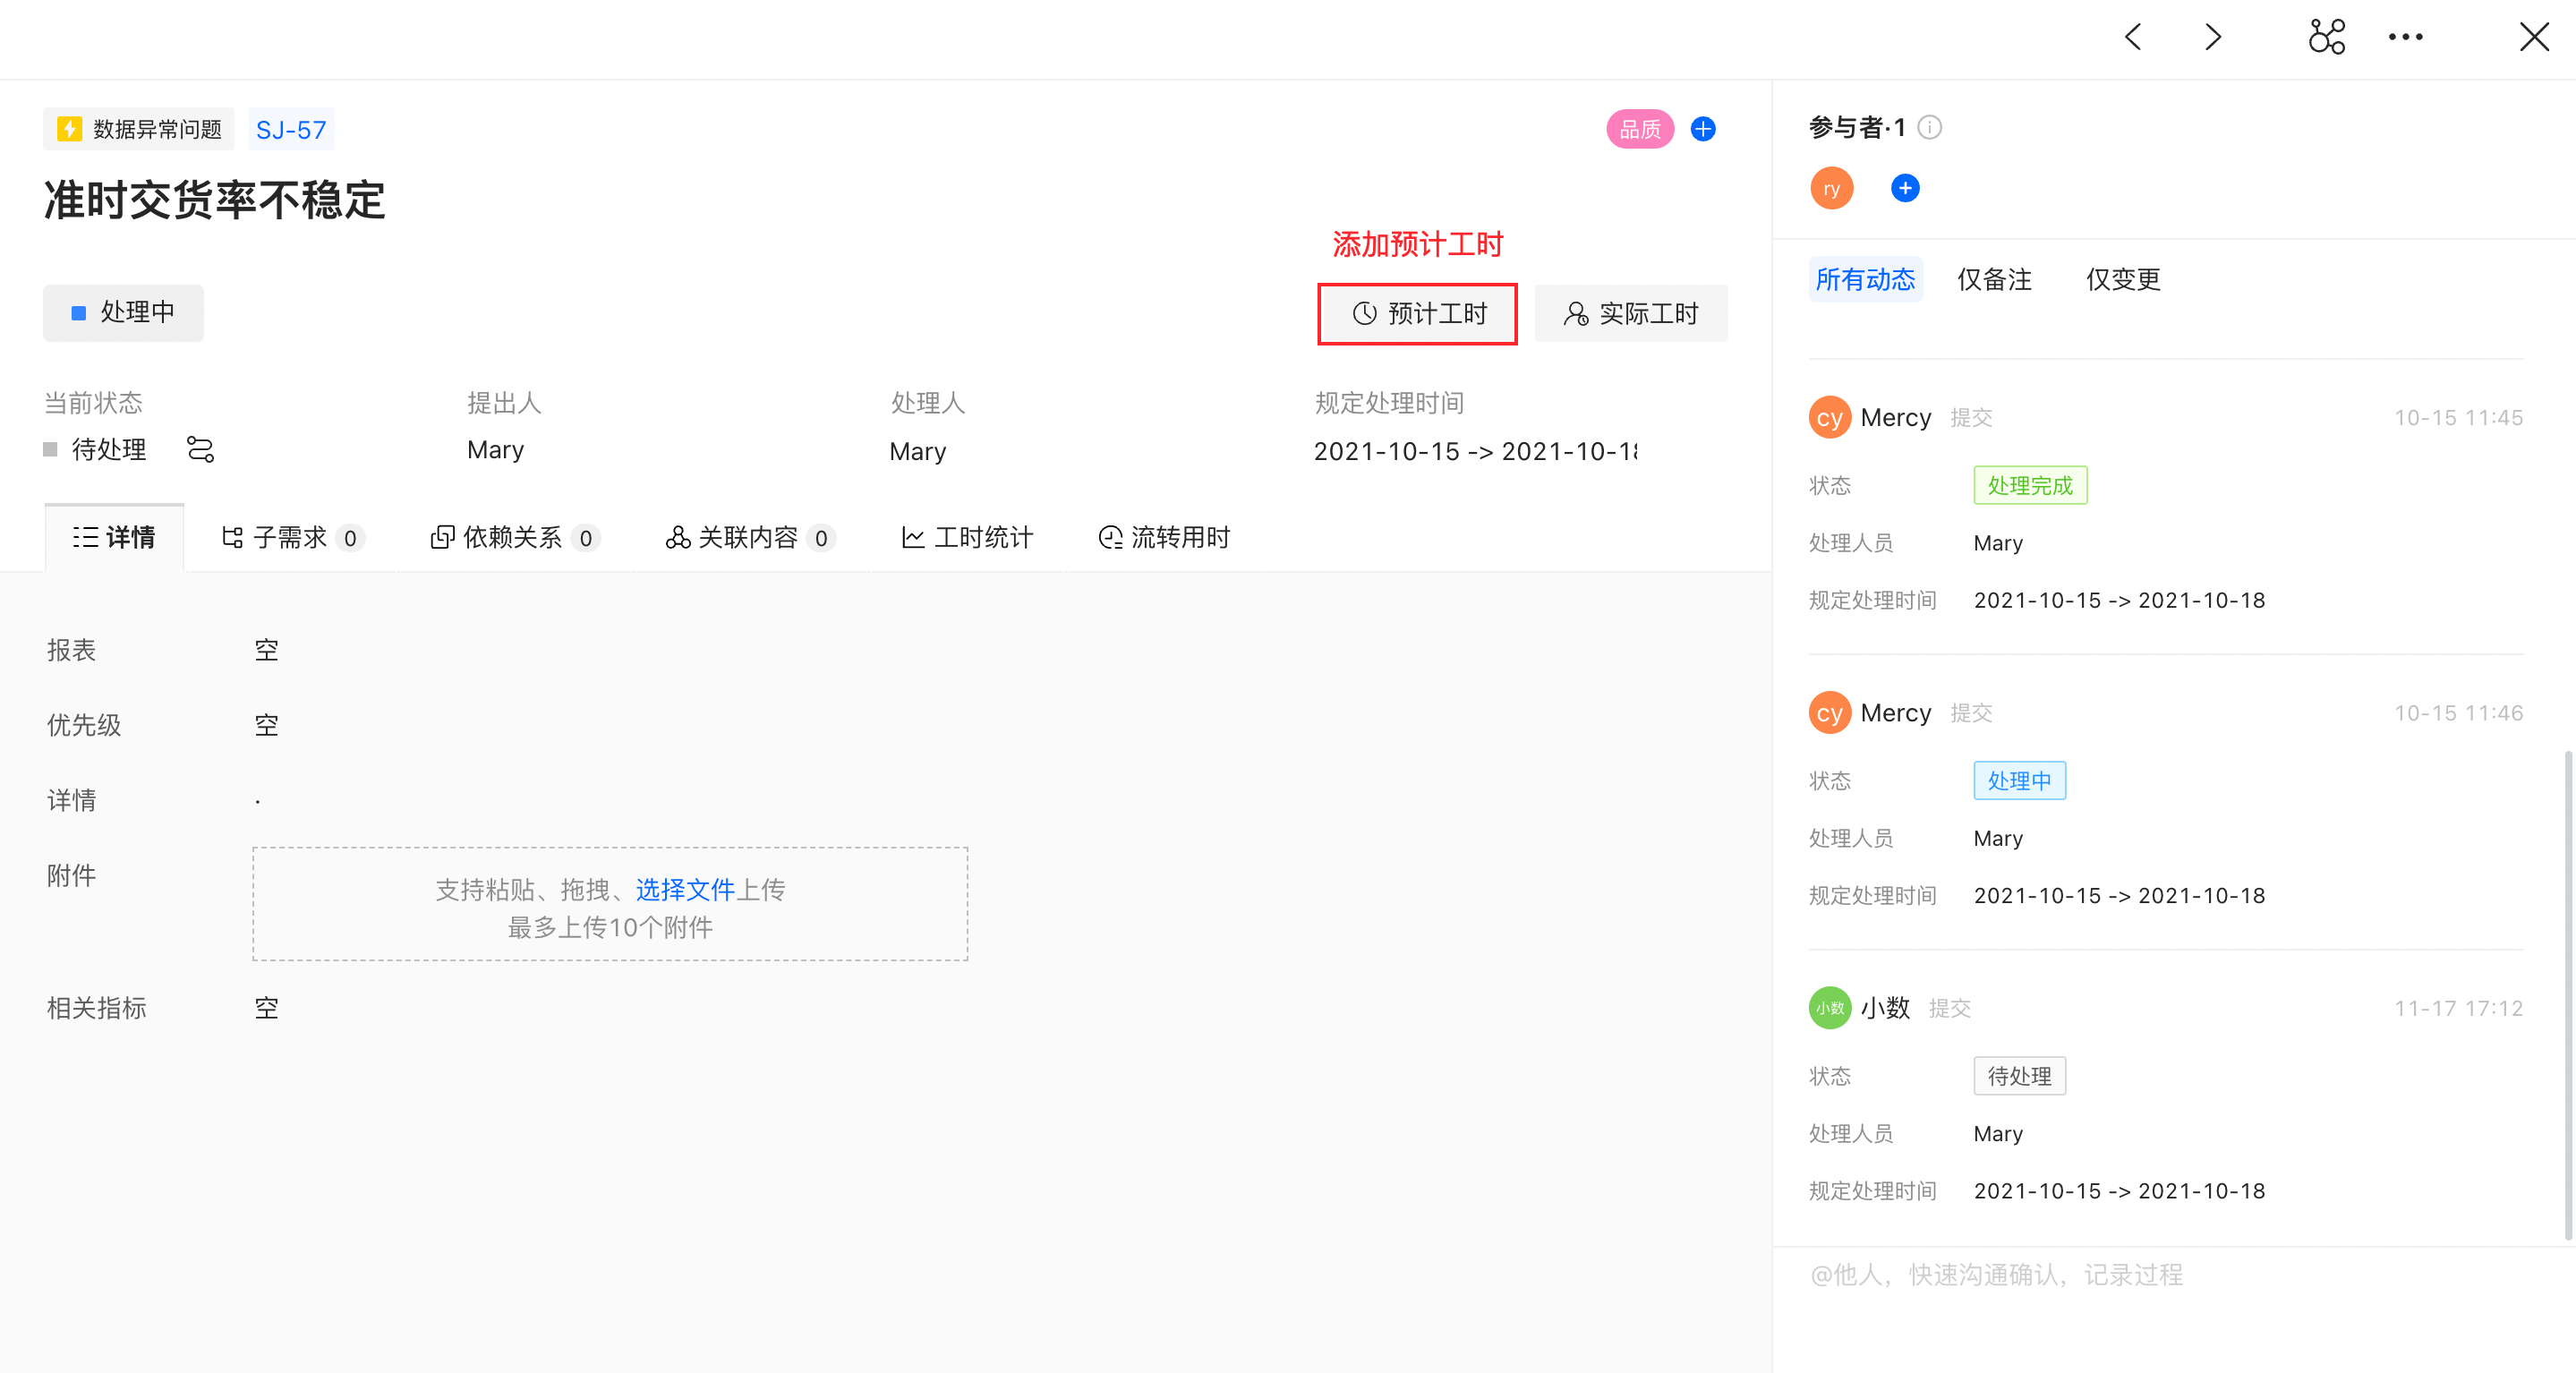The height and width of the screenshot is (1373, 2576).
Task: Show participants info icon
Action: pyautogui.click(x=1930, y=127)
